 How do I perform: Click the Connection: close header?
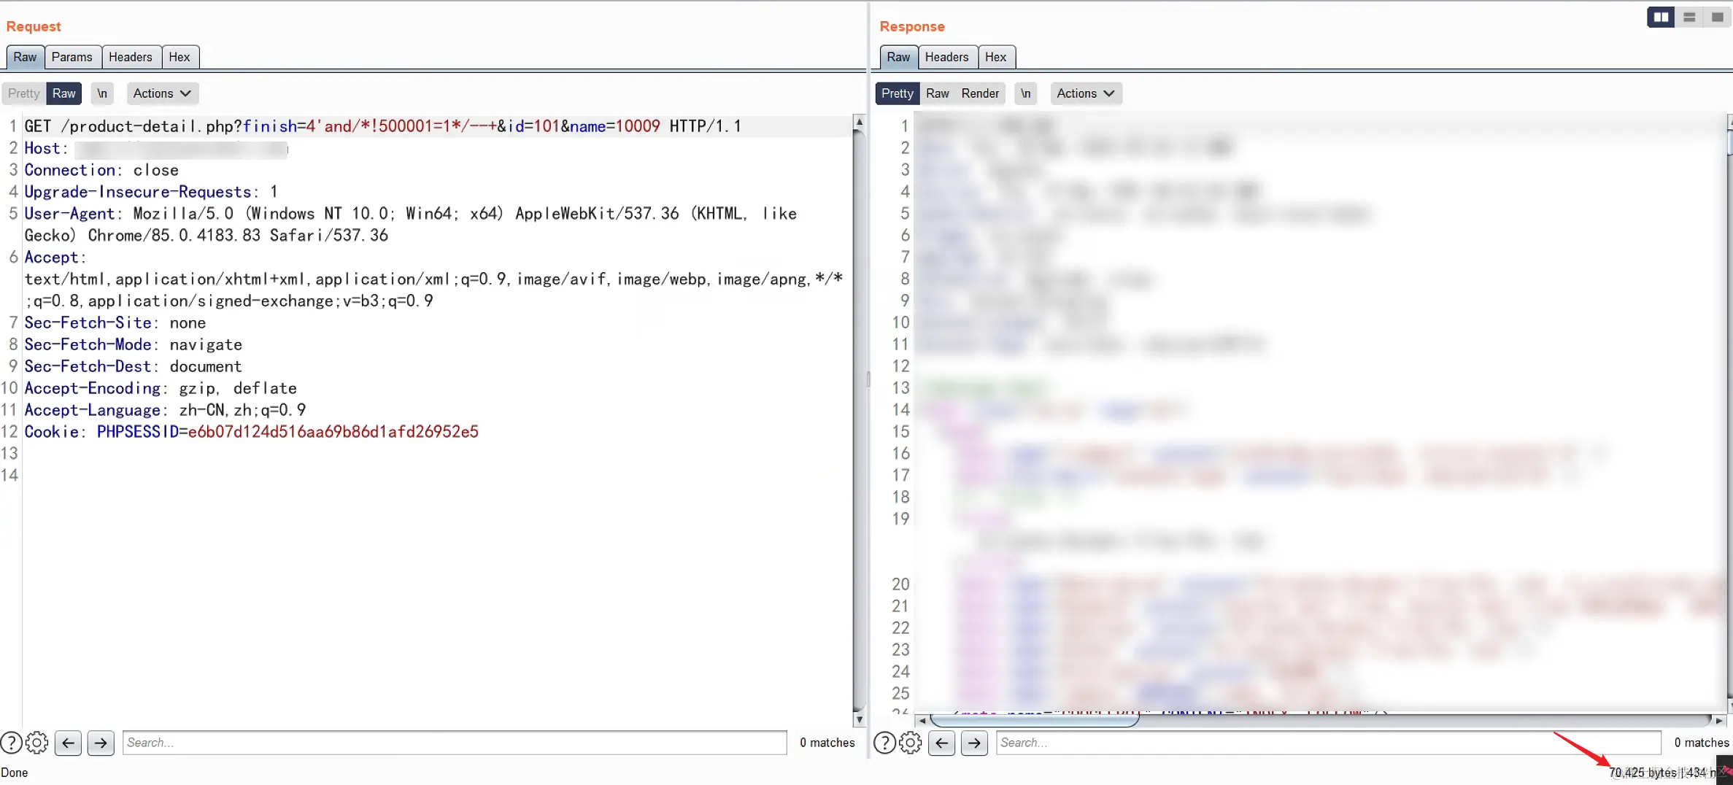click(101, 170)
